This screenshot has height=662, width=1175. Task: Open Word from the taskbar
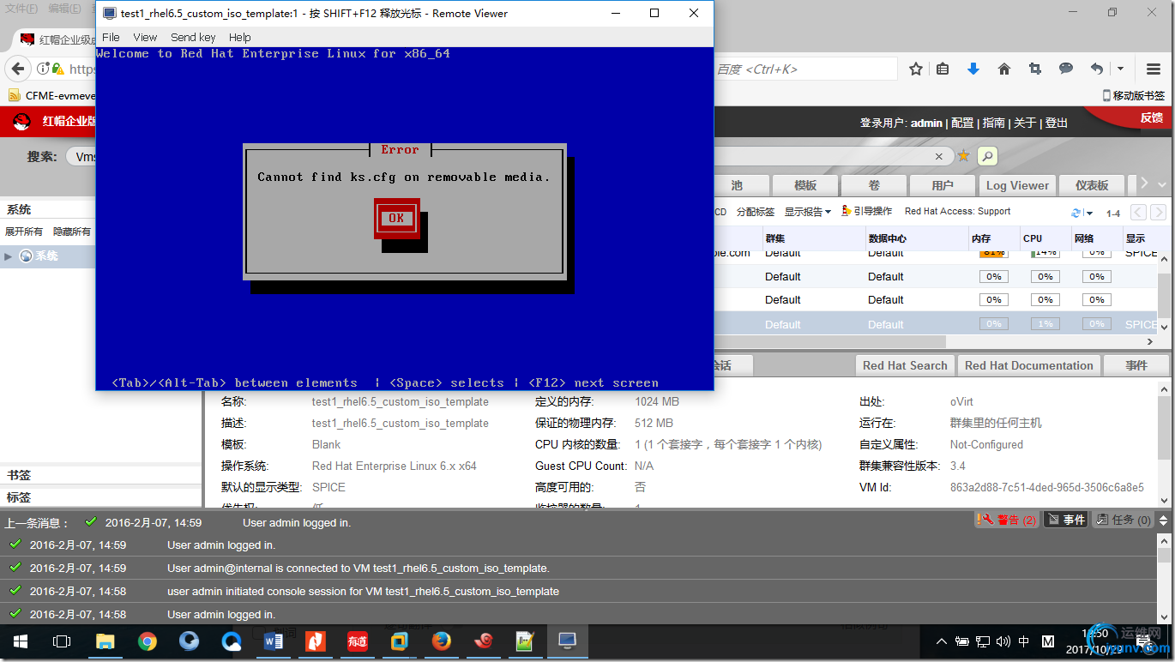(274, 641)
